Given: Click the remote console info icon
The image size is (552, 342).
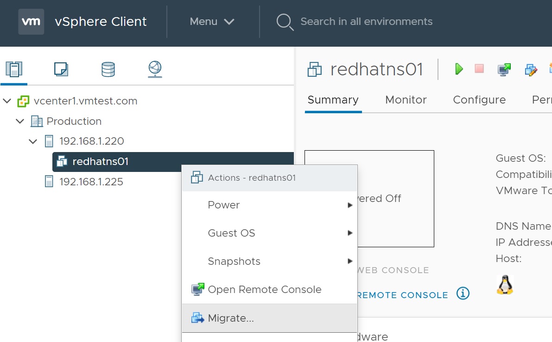Looking at the screenshot, I should point(463,293).
